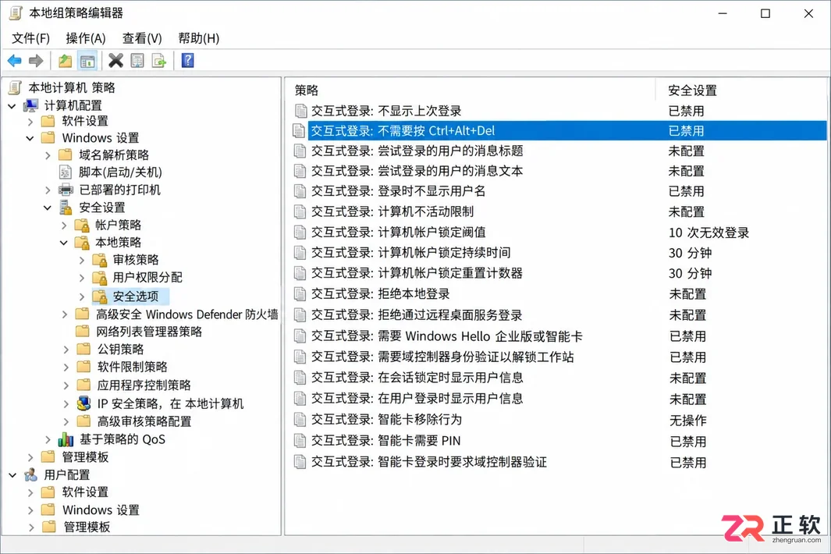Screen dimensions: 831x554
Task: Click policy icon beside 智能卡需要 PIN
Action: pos(300,441)
